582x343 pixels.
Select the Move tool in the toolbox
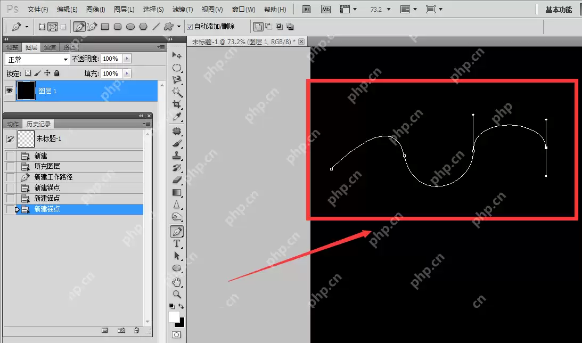[x=177, y=55]
